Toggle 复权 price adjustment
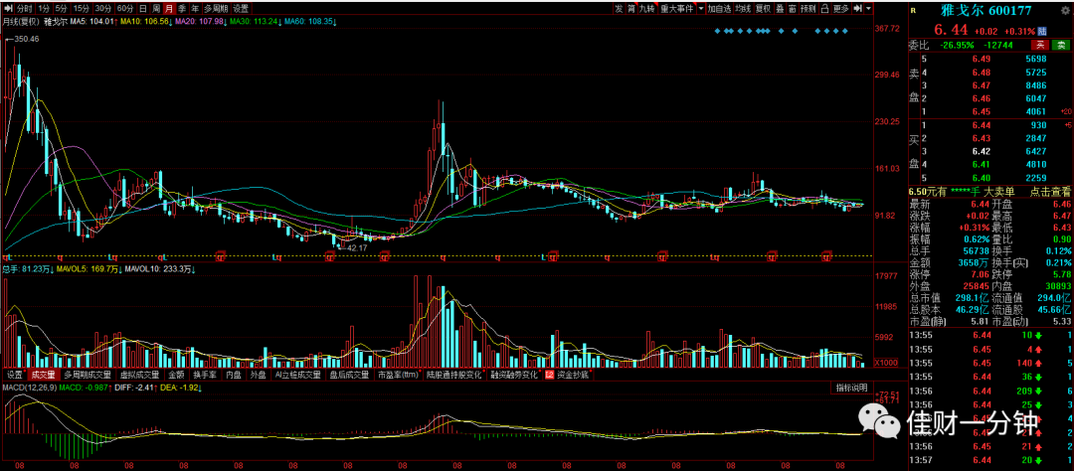1074x471 pixels. (x=763, y=9)
